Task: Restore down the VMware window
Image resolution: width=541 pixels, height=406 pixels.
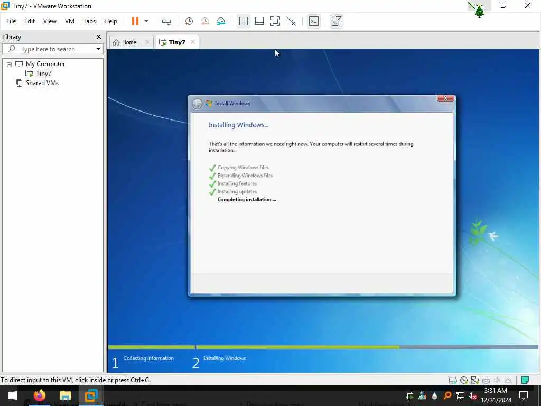Action: (x=503, y=5)
